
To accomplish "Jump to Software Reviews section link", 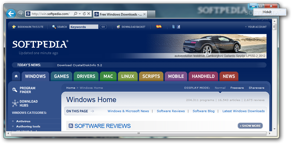I will 171,111.
